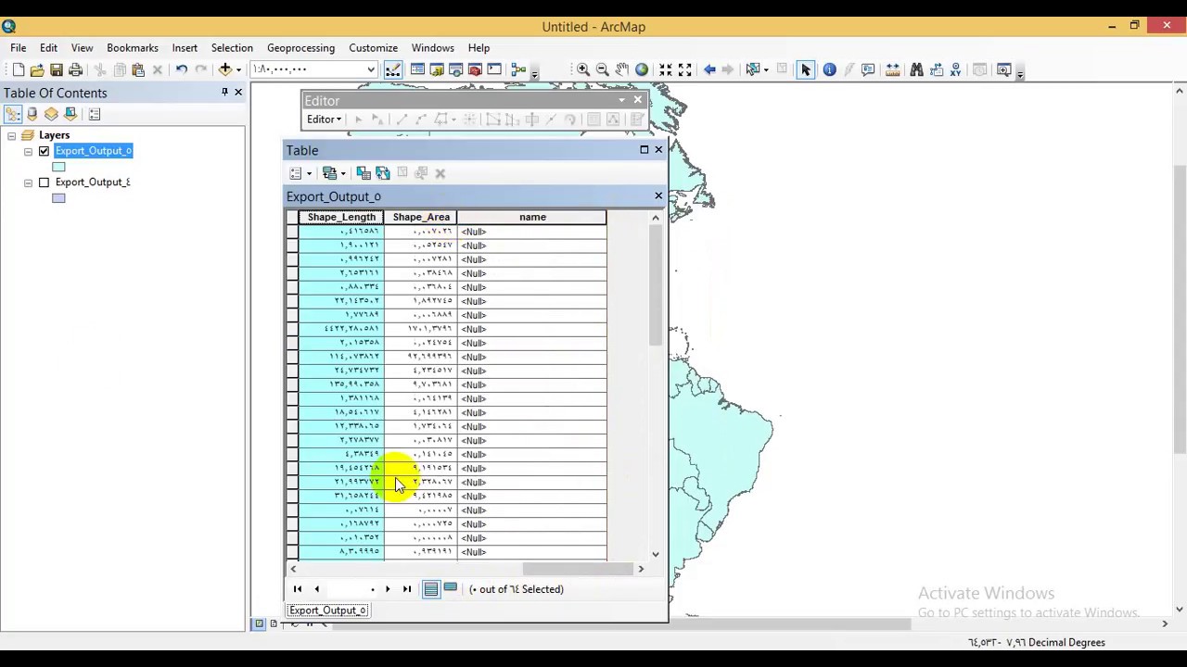1187x667 pixels.
Task: Go to previous record button
Action: pyautogui.click(x=316, y=589)
